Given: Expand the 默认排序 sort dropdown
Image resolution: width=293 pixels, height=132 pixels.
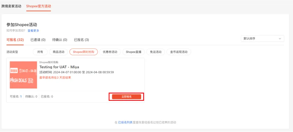Looking at the screenshot, I should [263, 39].
